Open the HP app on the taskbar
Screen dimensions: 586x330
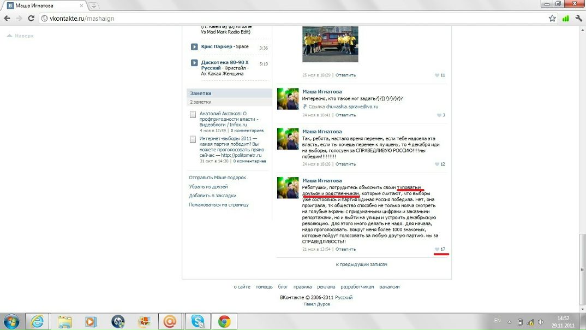point(118,321)
